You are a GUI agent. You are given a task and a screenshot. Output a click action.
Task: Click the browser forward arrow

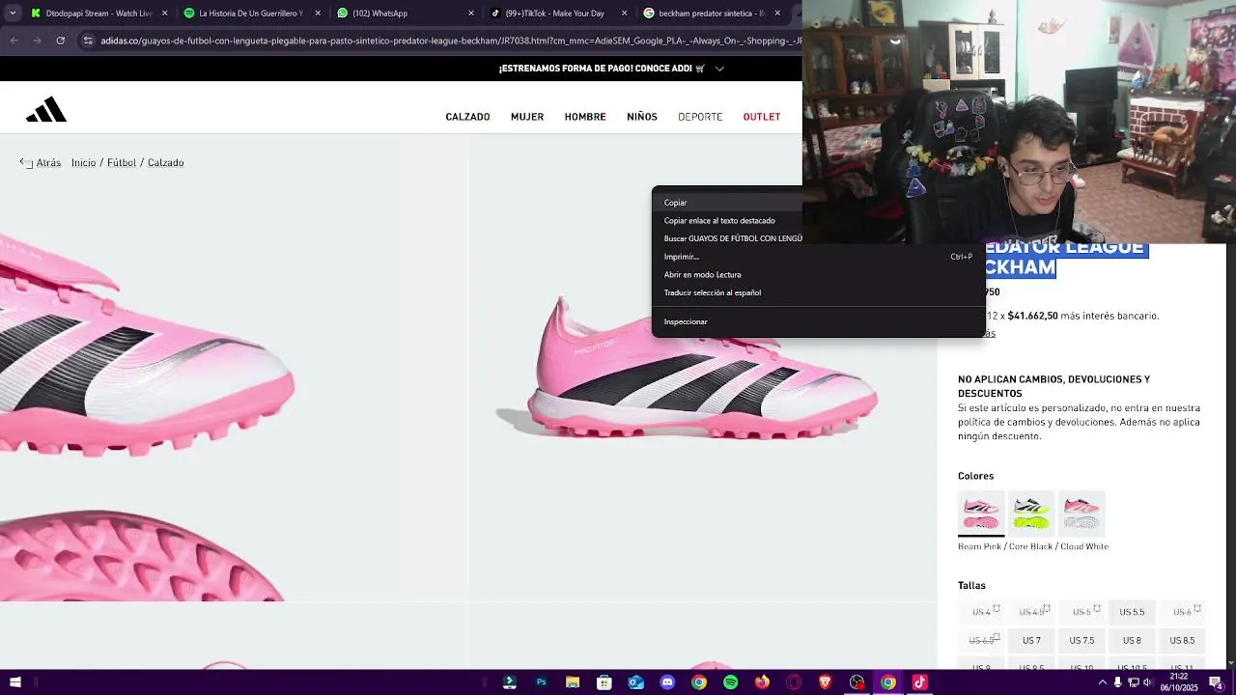38,41
